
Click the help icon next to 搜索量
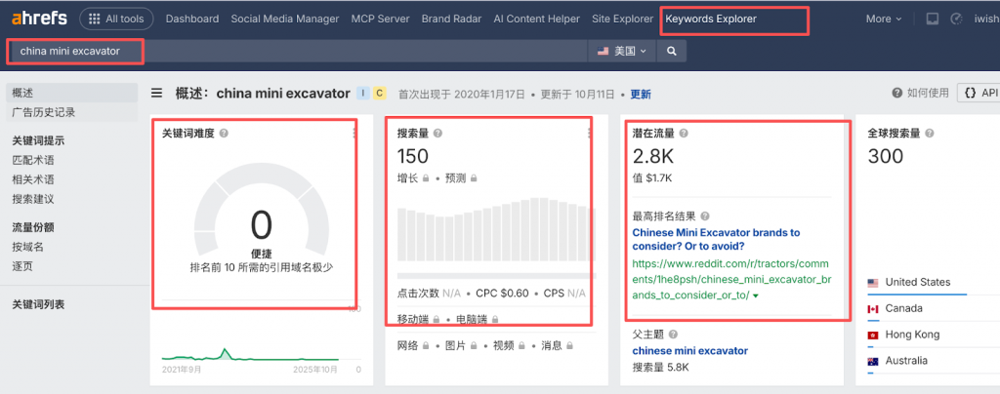tap(437, 134)
